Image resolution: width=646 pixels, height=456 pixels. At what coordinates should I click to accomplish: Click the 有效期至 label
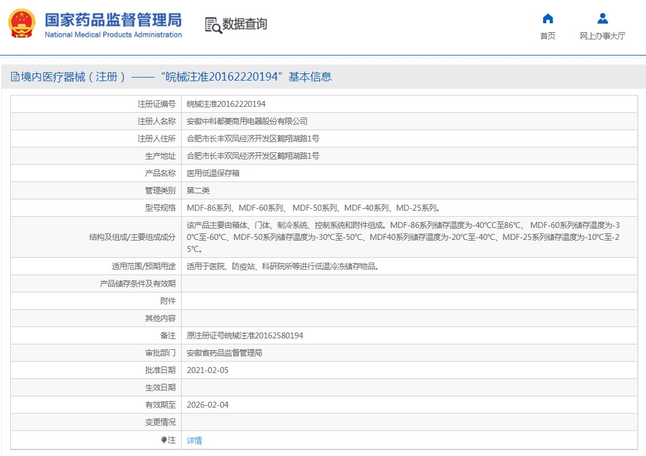coord(160,405)
